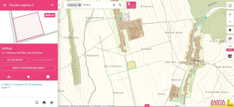The width and height of the screenshot is (234, 107).
Task: Toggle the 3D TEST view
Action: [230, 48]
